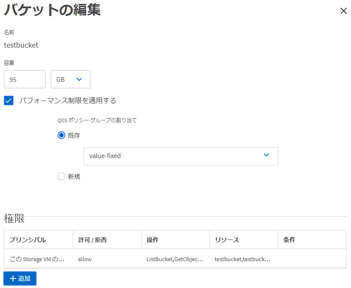Click the allow cell in permissions table

pyautogui.click(x=107, y=259)
